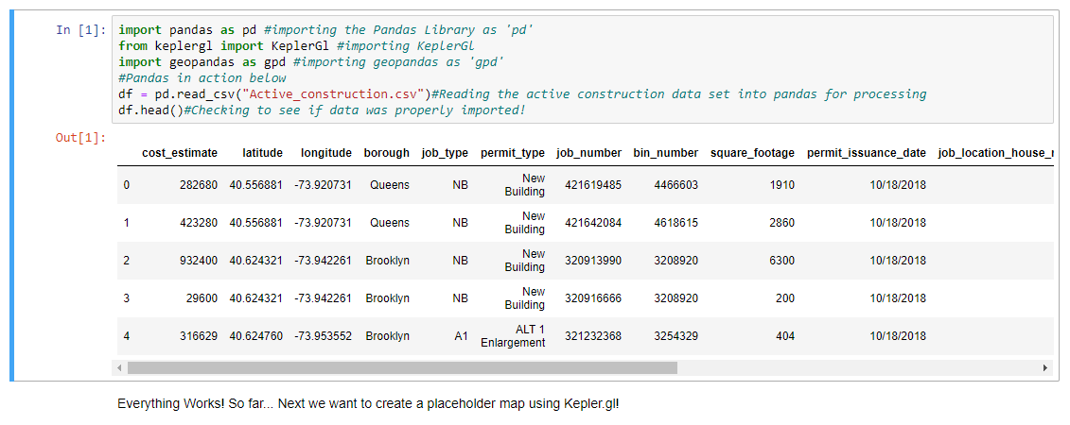
Task: Click the Out[1] output prompt label
Action: point(79,138)
